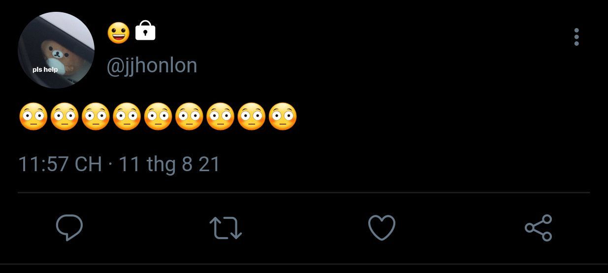
Task: Click the first flushed face emoji
Action: coord(33,117)
